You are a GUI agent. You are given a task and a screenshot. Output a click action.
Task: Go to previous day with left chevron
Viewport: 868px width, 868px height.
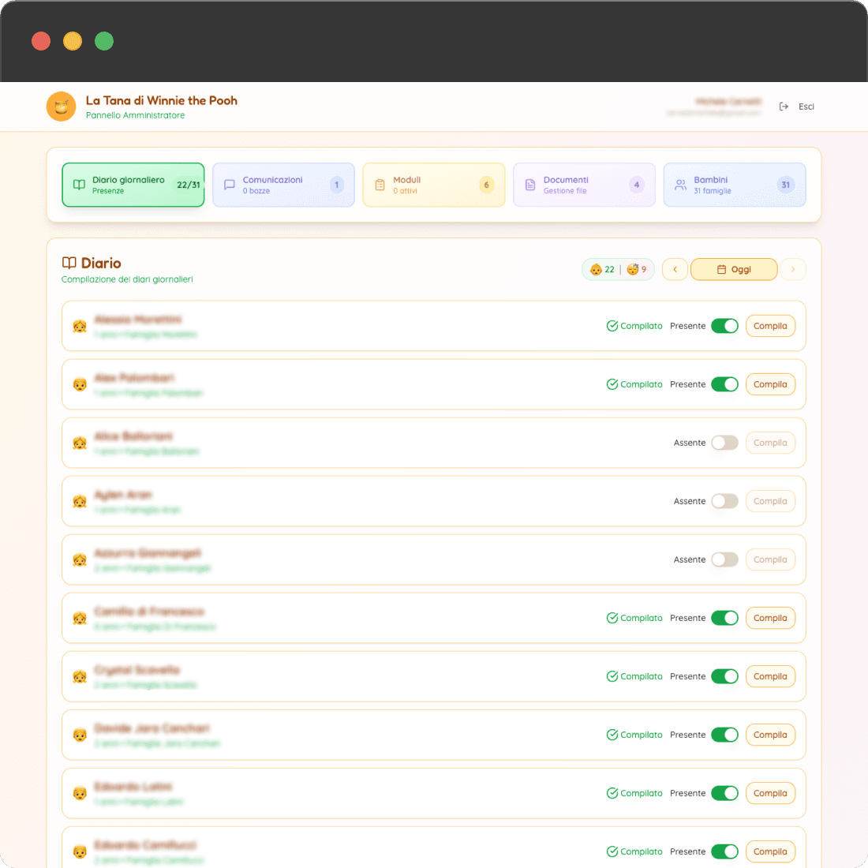[x=675, y=270]
